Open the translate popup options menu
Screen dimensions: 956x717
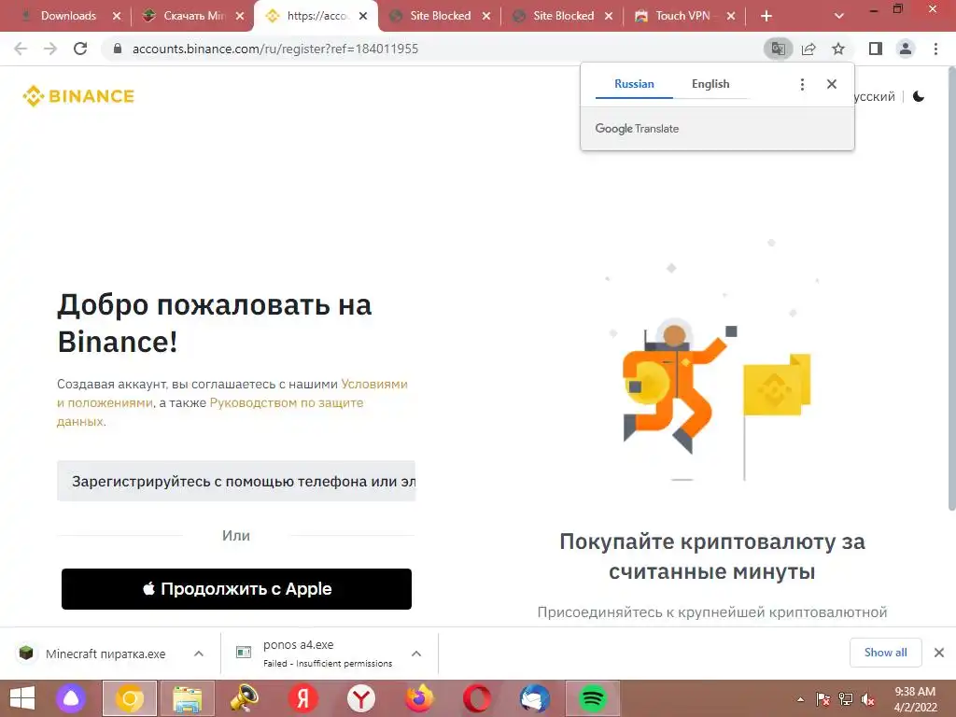802,84
